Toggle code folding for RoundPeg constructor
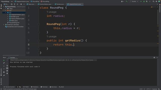Viewport: 161px width, 90px height. (39, 24)
